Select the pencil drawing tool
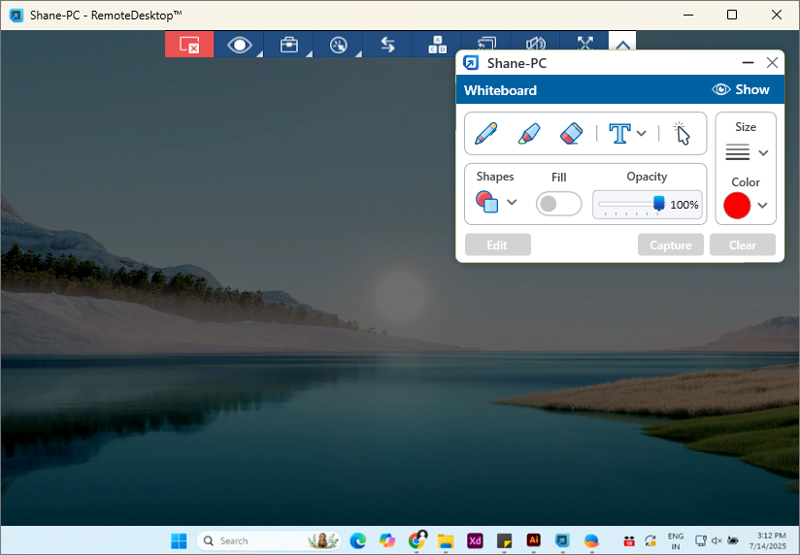Image resolution: width=800 pixels, height=555 pixels. pos(486,134)
